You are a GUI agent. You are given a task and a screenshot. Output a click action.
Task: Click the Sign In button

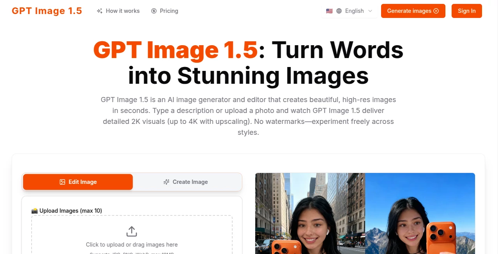(466, 11)
